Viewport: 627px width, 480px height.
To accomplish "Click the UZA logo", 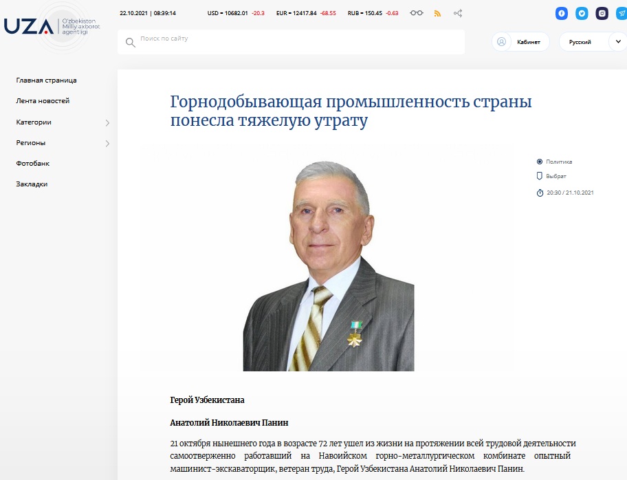I will (x=29, y=26).
